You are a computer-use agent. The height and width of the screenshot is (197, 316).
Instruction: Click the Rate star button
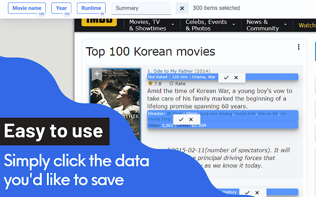[177, 83]
